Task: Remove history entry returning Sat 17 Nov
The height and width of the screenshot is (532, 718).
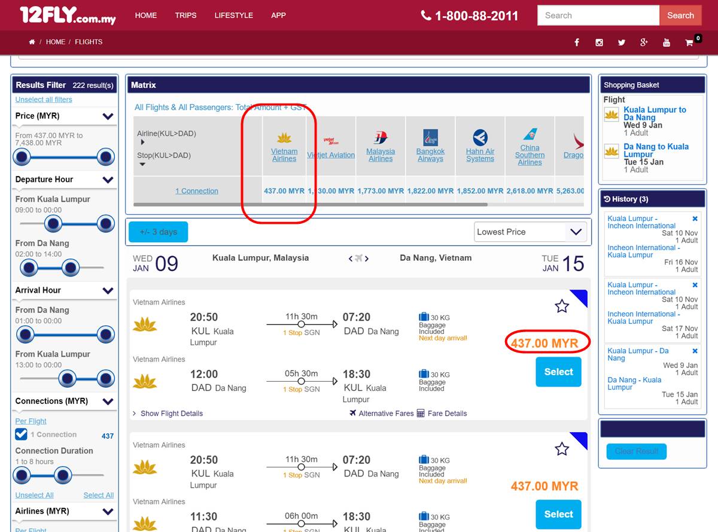Action: (695, 285)
